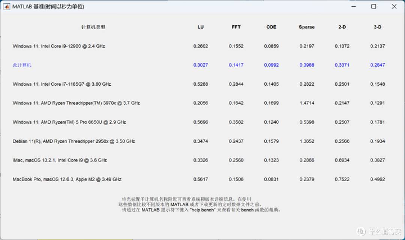Select the blue 此计算机 row label
The height and width of the screenshot is (240, 405).
[22, 65]
